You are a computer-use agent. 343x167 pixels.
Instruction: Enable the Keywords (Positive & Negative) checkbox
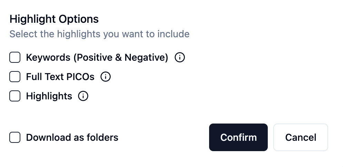coord(15,58)
